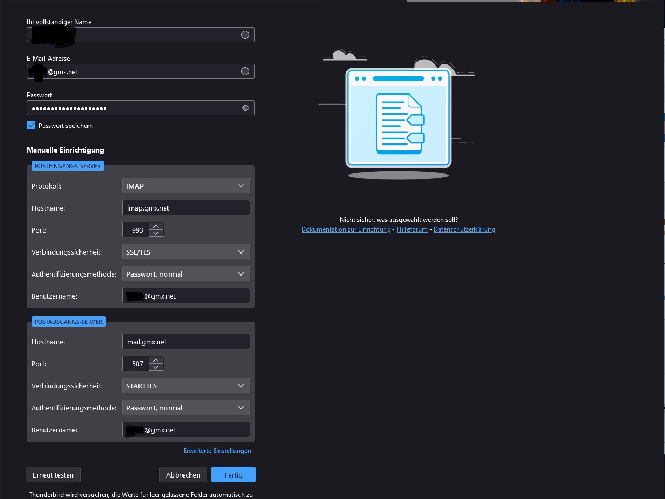665x499 pixels.
Task: Open incoming Authentifizierungsmethode dropdown
Action: pyautogui.click(x=186, y=274)
